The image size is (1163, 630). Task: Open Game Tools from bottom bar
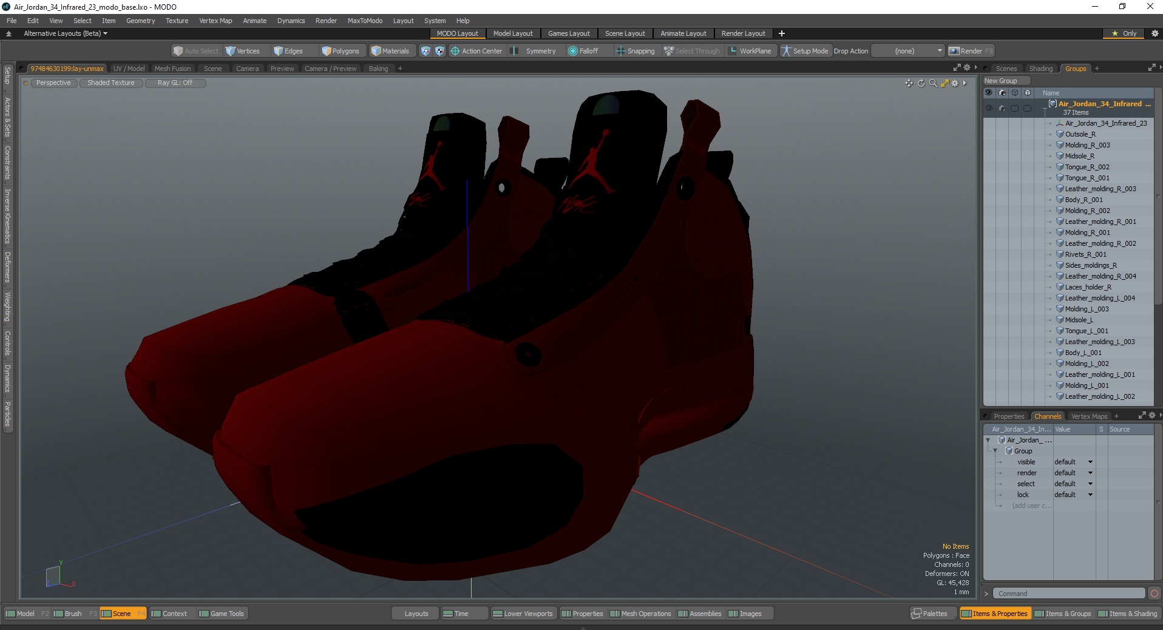[x=222, y=614]
